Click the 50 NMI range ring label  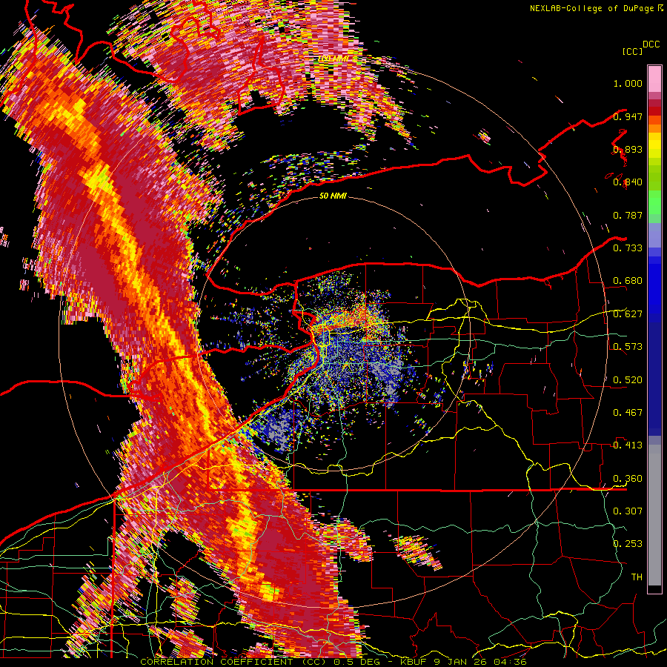click(x=333, y=196)
